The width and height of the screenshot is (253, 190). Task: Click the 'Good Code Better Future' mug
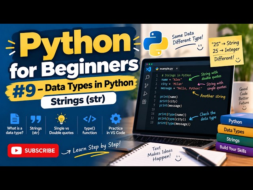click(243, 97)
